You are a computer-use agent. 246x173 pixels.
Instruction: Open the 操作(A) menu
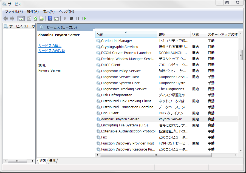(33, 12)
